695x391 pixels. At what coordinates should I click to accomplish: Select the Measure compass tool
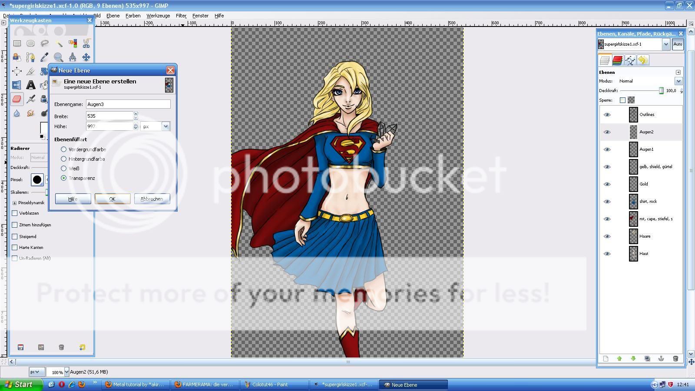(x=73, y=57)
